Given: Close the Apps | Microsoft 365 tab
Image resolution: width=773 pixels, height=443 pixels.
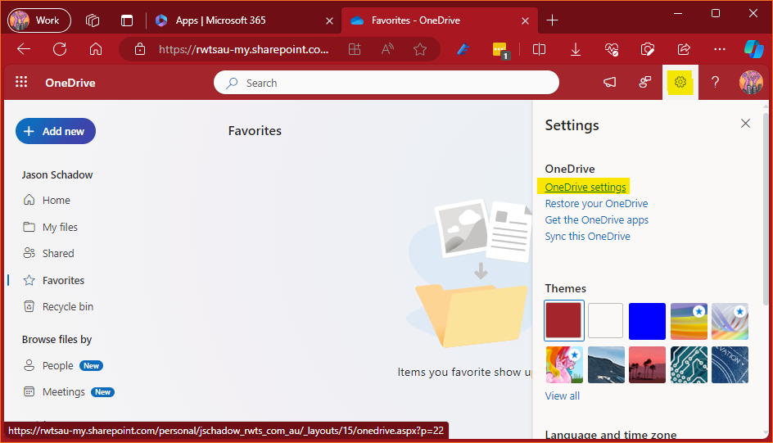Looking at the screenshot, I should tap(330, 20).
